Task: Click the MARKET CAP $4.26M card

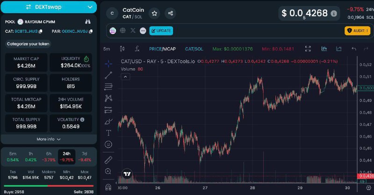Action: click(26, 62)
